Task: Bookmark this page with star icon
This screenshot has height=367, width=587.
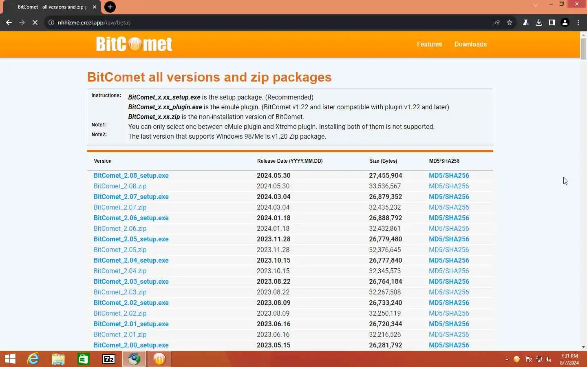Action: point(510,22)
